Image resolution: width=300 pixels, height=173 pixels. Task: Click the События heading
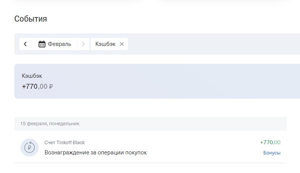pyautogui.click(x=31, y=19)
